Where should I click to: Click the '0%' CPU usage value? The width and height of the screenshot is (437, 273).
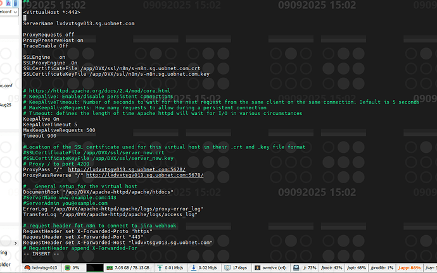(76, 268)
